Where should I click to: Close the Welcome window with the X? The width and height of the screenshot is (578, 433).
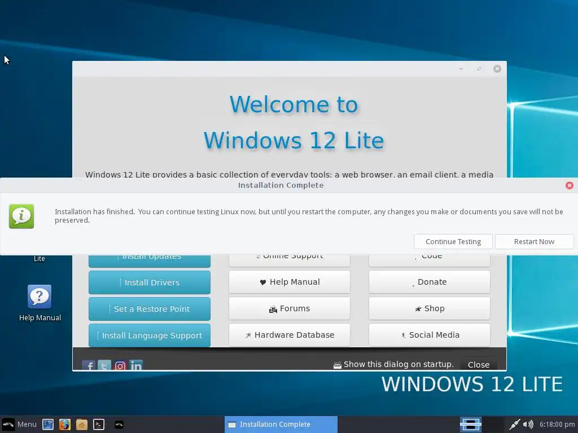pyautogui.click(x=497, y=69)
